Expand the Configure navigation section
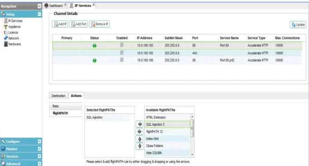The width and height of the screenshot is (309, 166). point(39,141)
